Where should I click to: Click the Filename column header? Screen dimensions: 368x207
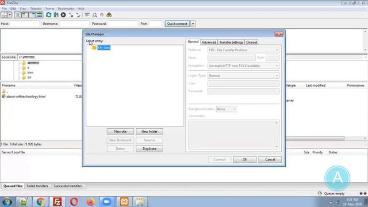(9, 86)
